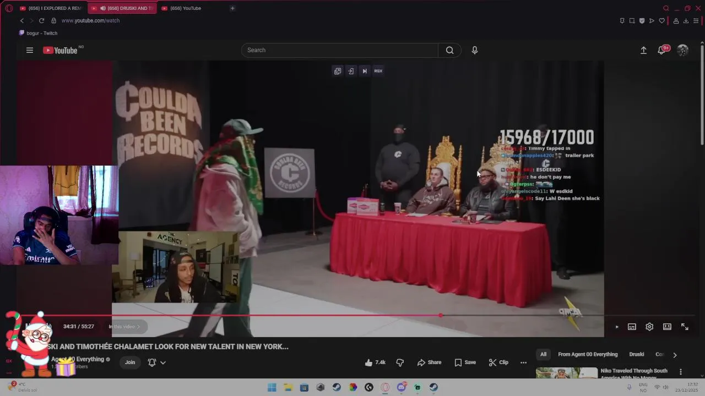
Task: Like the video with 7.4k likes
Action: (x=375, y=362)
